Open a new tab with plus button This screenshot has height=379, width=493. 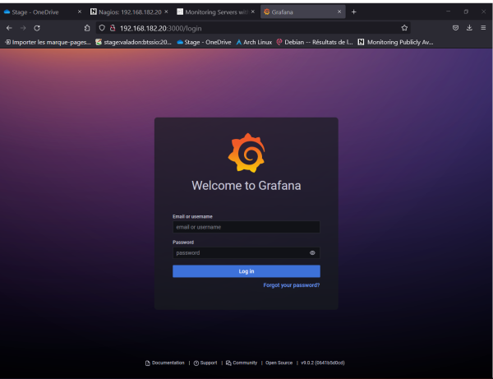click(x=353, y=12)
